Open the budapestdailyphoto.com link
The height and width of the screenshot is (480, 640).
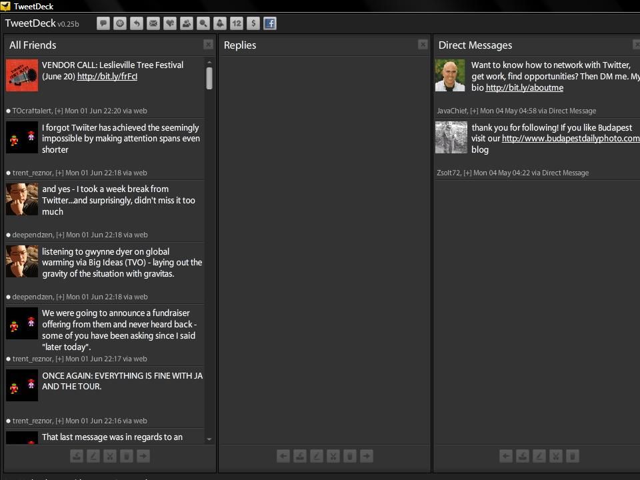pyautogui.click(x=571, y=139)
